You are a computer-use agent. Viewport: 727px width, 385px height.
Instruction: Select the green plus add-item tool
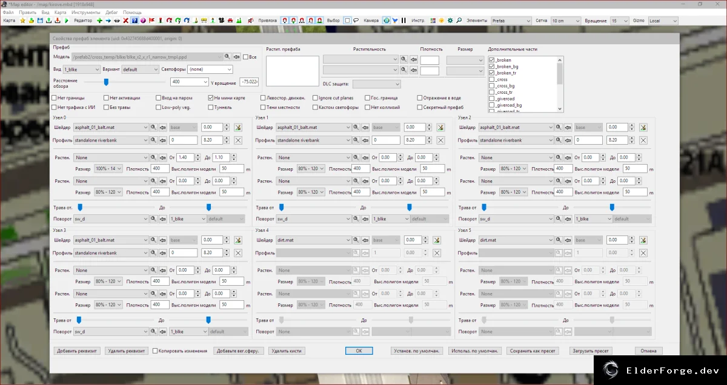pos(99,21)
